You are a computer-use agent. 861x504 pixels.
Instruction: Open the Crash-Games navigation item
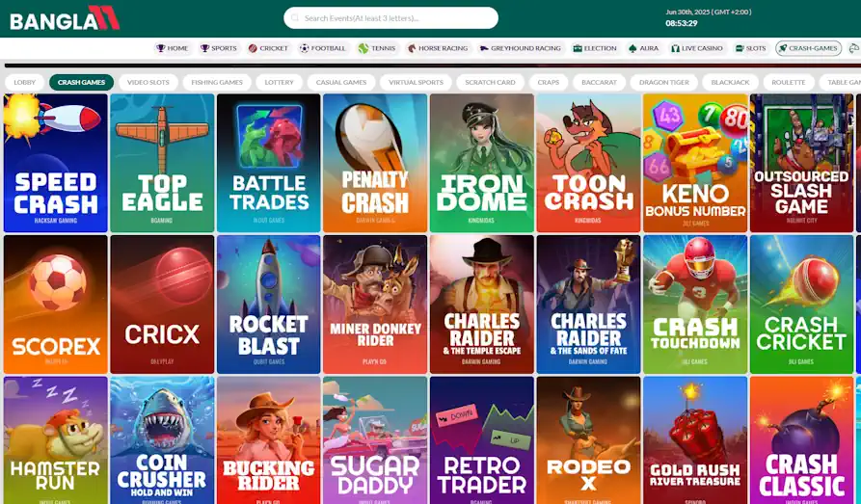click(x=808, y=48)
